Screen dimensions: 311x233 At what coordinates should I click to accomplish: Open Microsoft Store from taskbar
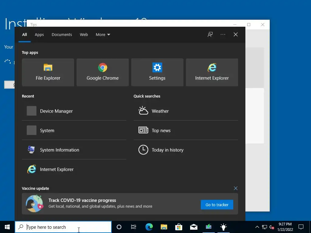179,227
